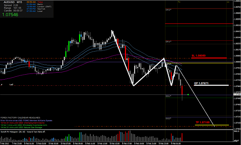Click the sell order label at left
This screenshot has width=241, height=145.
click(x=11, y=85)
